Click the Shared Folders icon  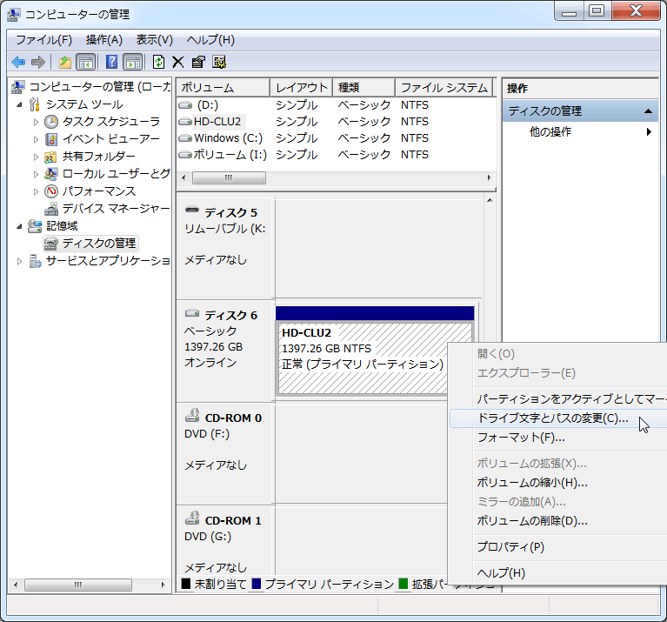[50, 157]
